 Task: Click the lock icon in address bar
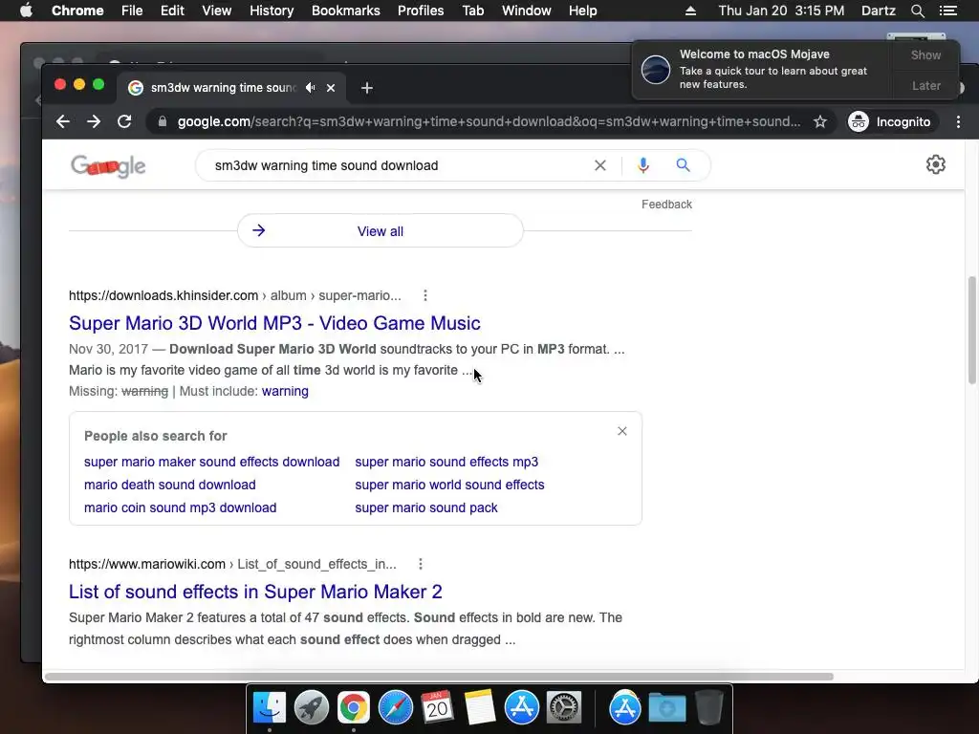click(x=163, y=121)
